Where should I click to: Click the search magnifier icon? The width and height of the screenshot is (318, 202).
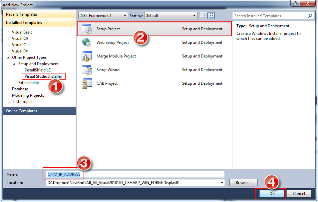click(310, 16)
